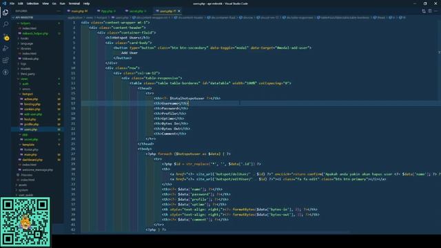This screenshot has width=441, height=248.
Task: Split the editor to the right
Action: pyautogui.click(x=430, y=11)
